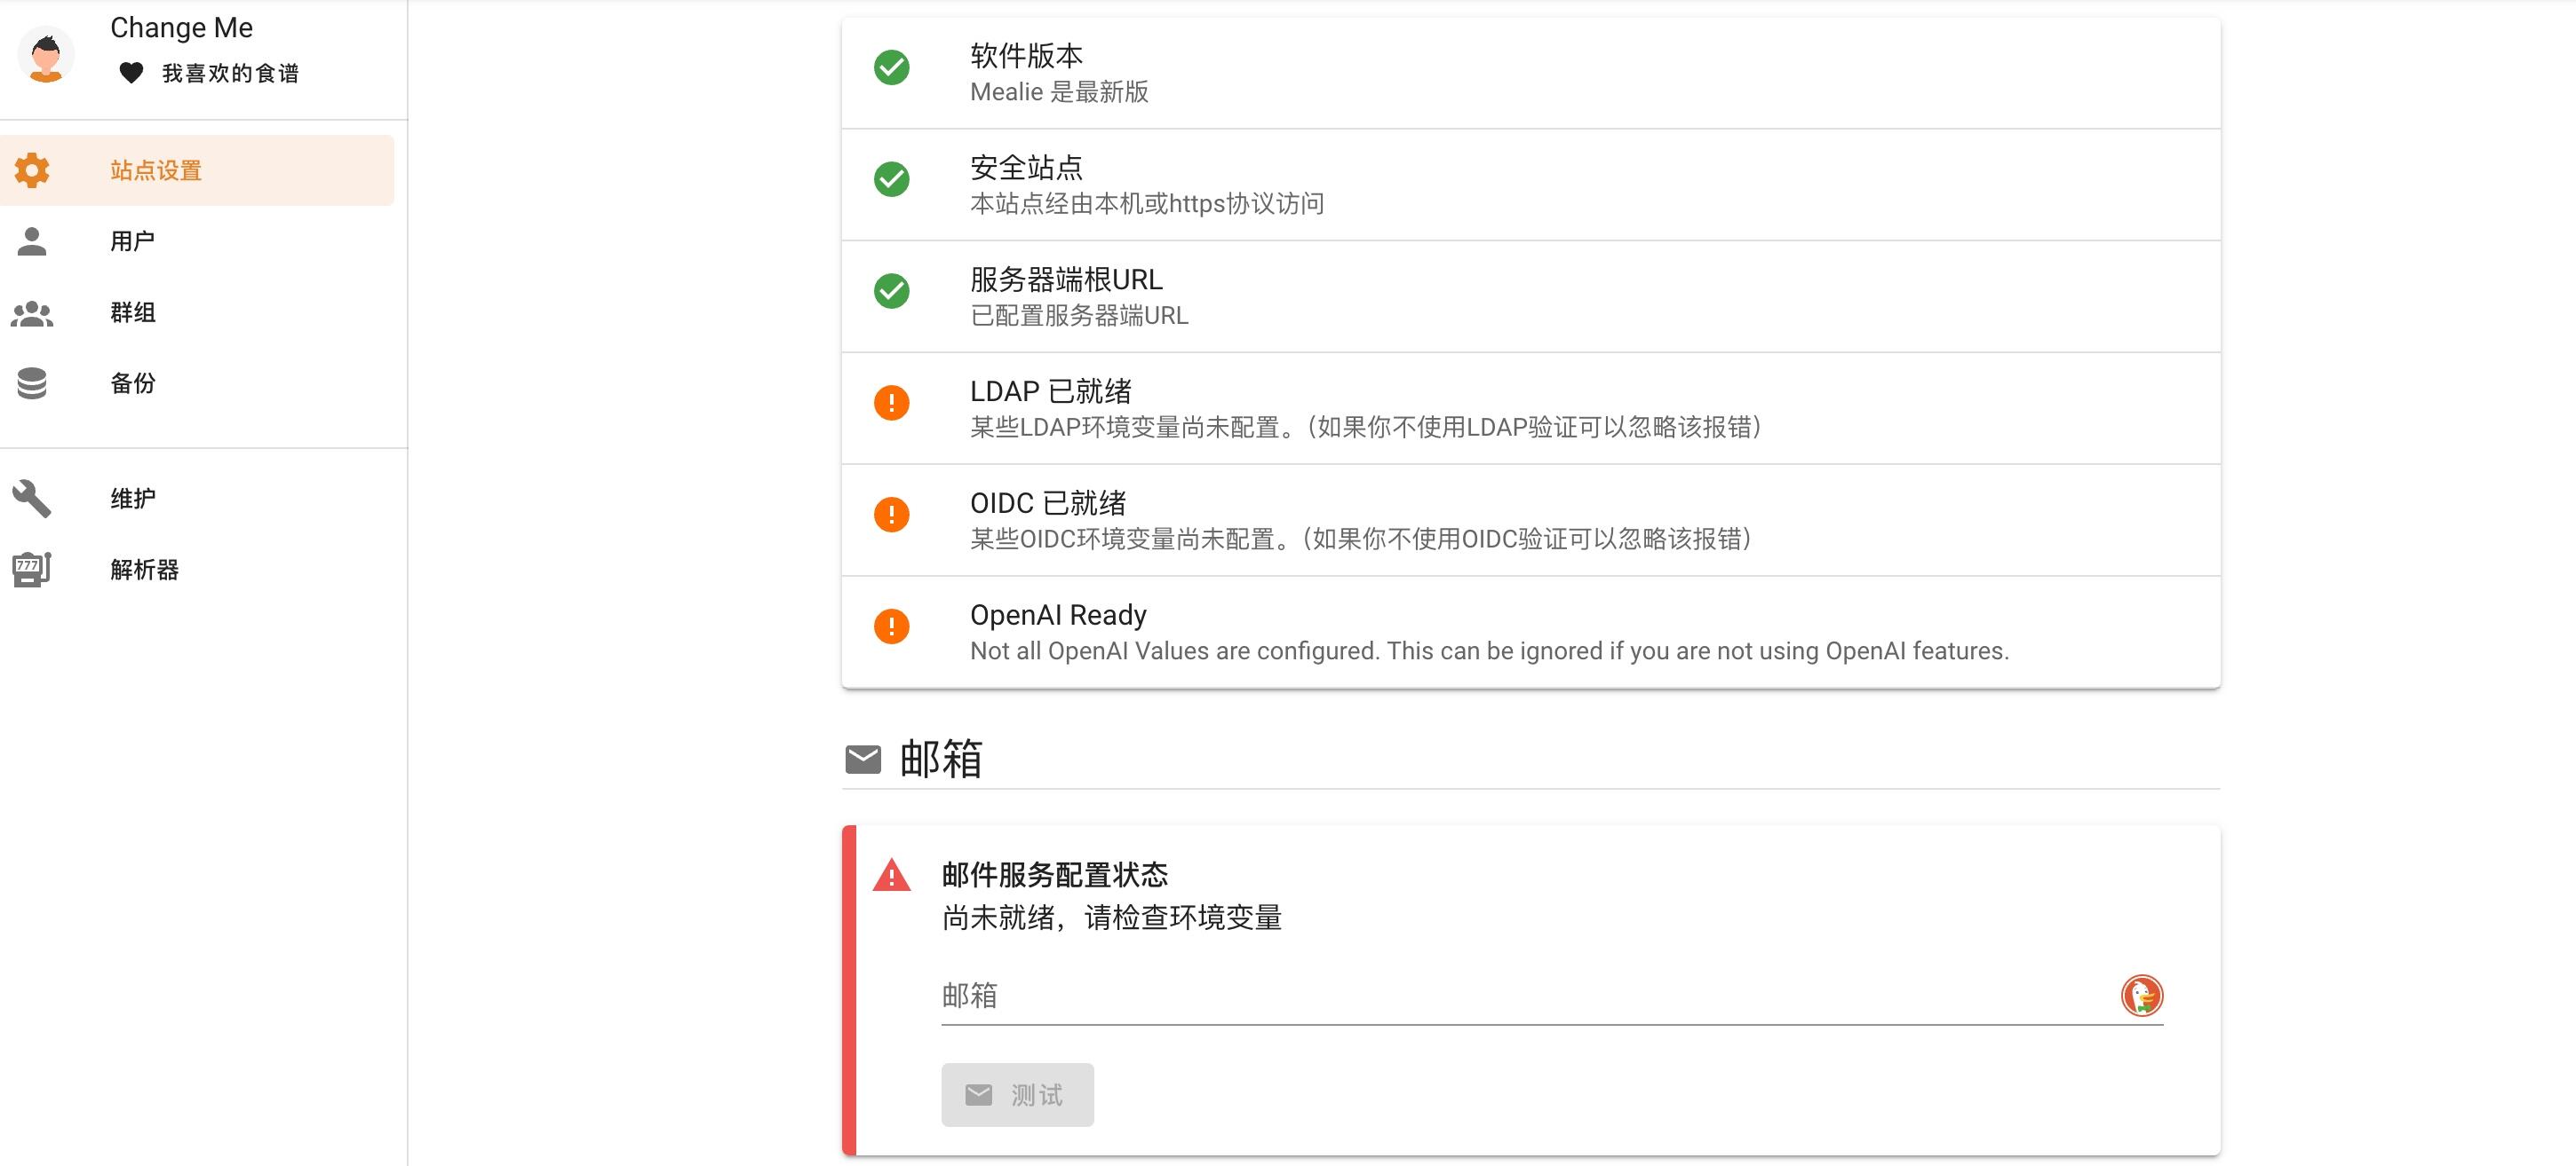Image resolution: width=2576 pixels, height=1166 pixels.
Task: Click the green check for 软件版本
Action: [x=891, y=67]
